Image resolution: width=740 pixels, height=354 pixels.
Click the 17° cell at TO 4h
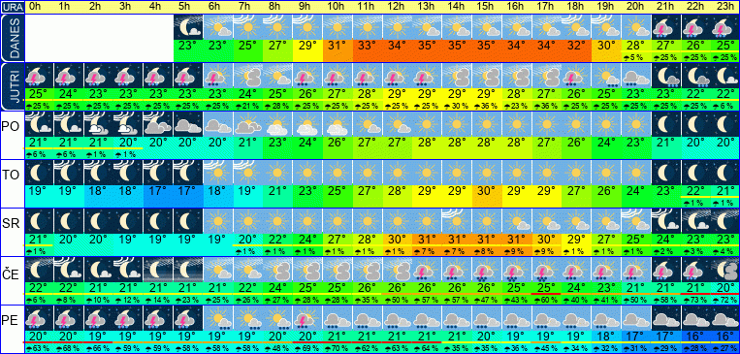159,192
